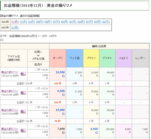The image size is (151, 139).
Task: Click the 2014年 row label
Action: 5,22
